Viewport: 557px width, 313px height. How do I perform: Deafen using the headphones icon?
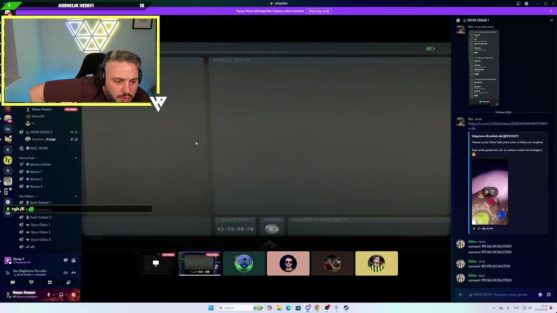pos(61,295)
